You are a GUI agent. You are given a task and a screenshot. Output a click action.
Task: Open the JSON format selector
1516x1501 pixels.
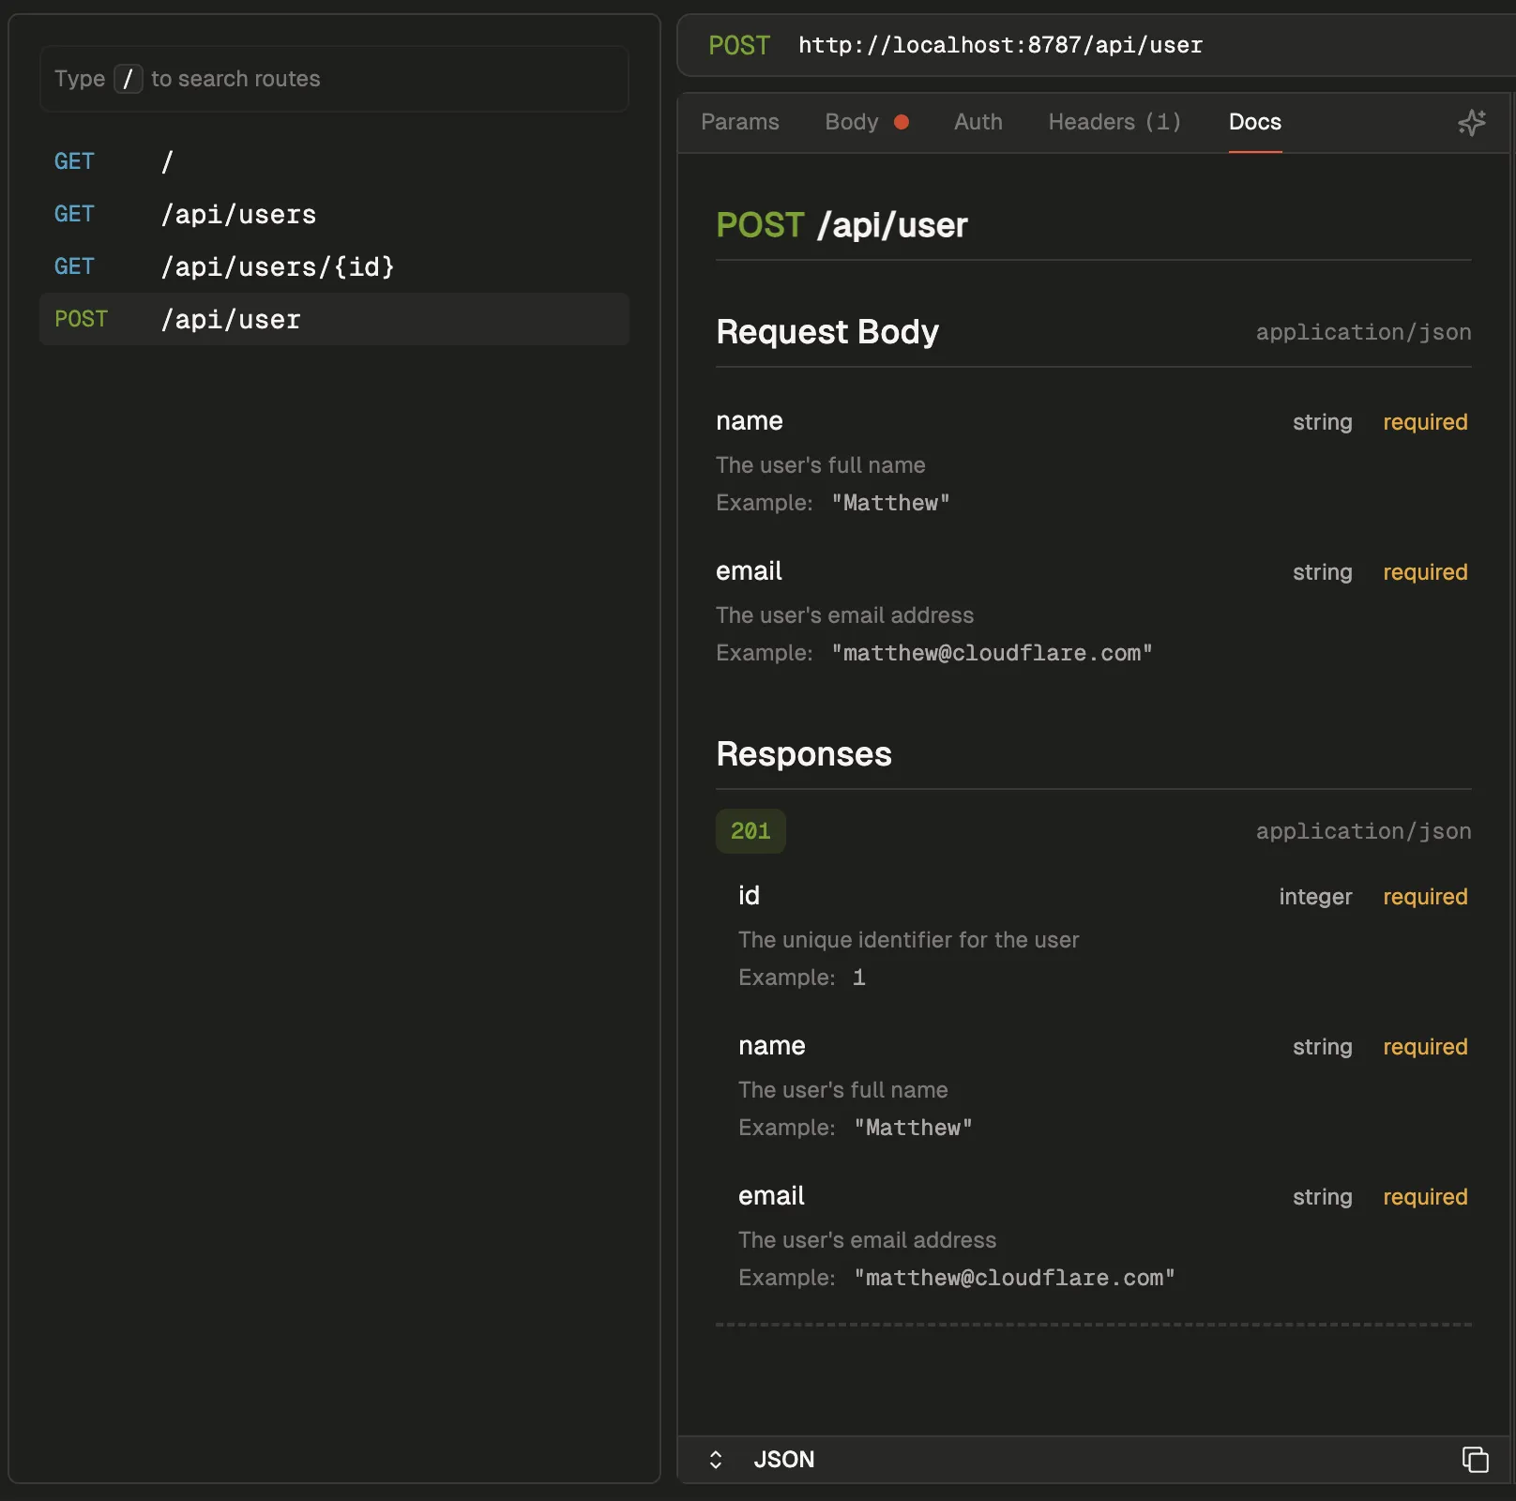784,1460
